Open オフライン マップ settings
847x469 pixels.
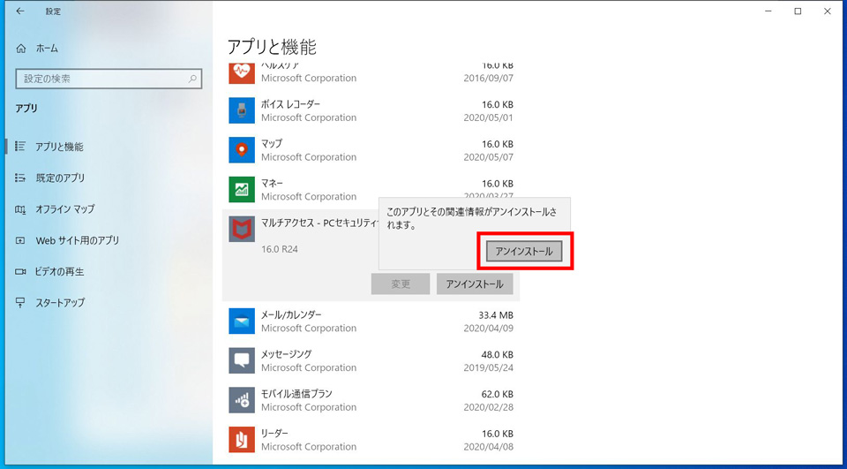(64, 208)
